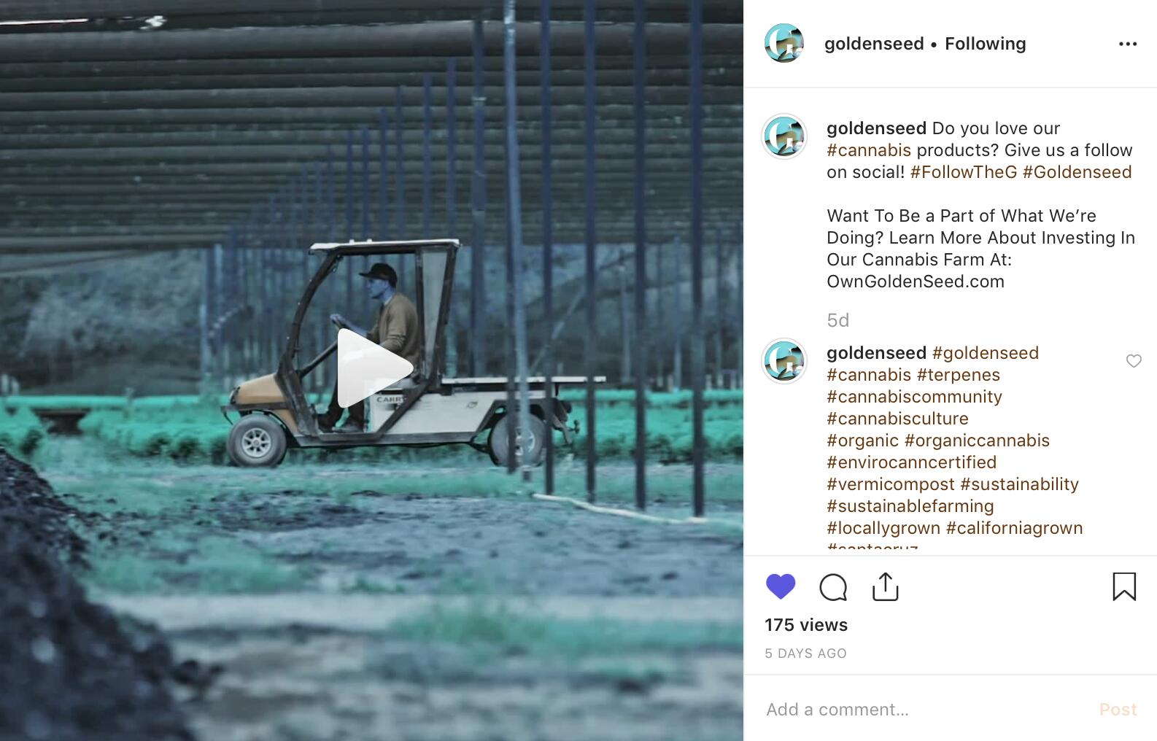Click goldenseed avatar beside the caption

click(784, 136)
